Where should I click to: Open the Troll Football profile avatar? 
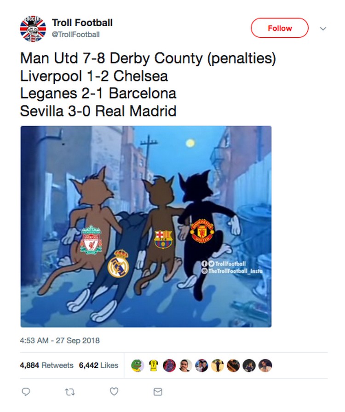click(x=33, y=29)
